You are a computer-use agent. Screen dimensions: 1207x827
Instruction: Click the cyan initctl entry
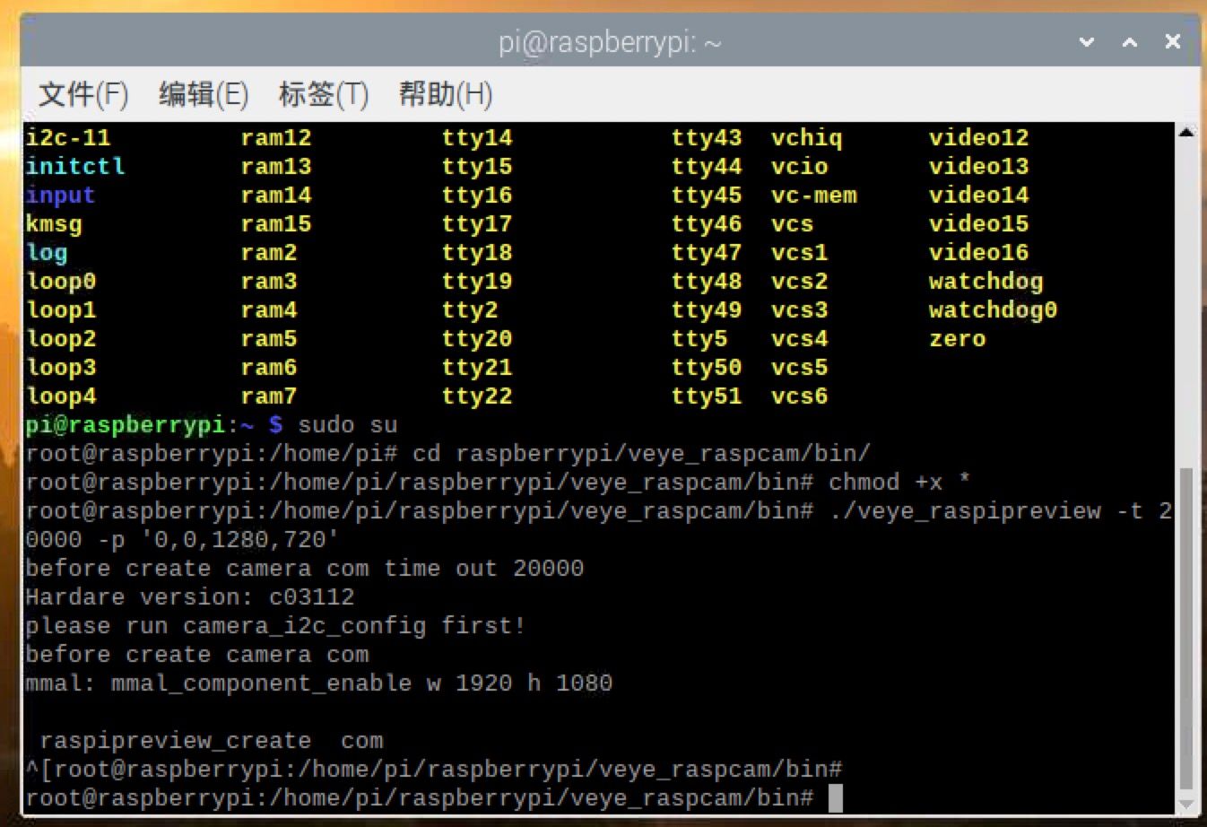pos(75,167)
